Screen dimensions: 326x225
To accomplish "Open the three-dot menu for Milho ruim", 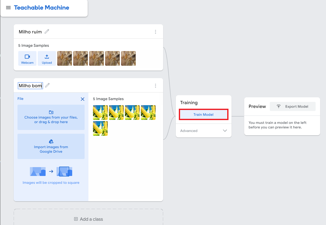I will 156,32.
